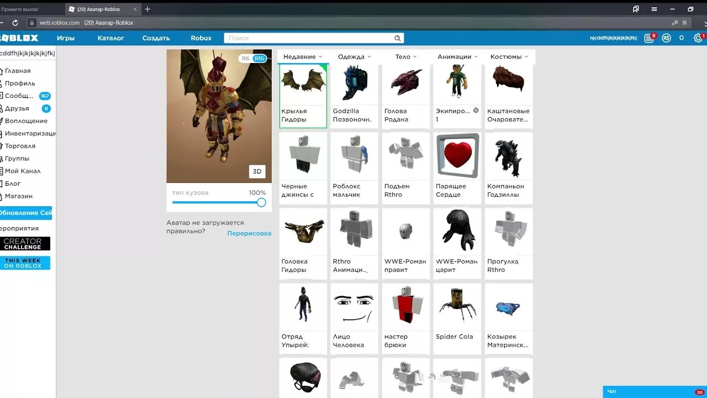Select Голова Родана item

tap(406, 96)
